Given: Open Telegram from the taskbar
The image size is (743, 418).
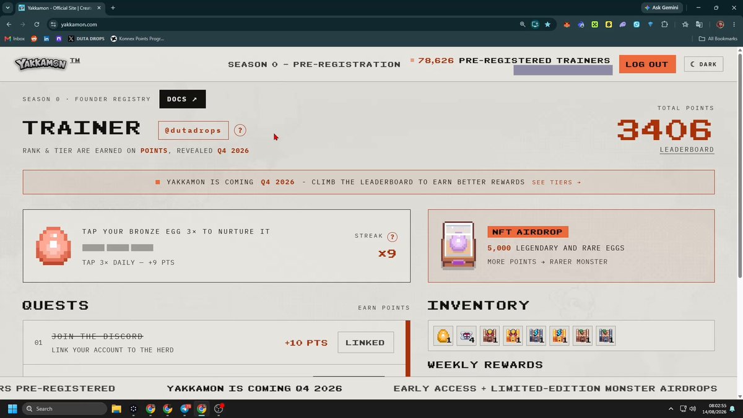Looking at the screenshot, I should pyautogui.click(x=185, y=409).
